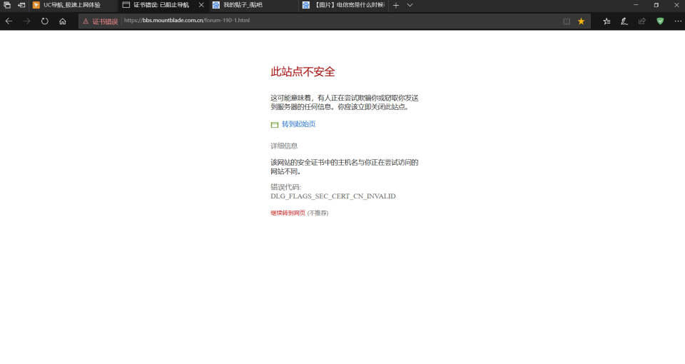Open reading view book icon
Image resolution: width=685 pixels, height=364 pixels.
point(566,21)
